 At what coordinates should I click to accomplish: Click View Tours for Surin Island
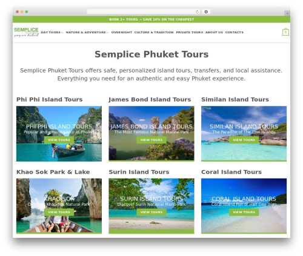(x=151, y=212)
